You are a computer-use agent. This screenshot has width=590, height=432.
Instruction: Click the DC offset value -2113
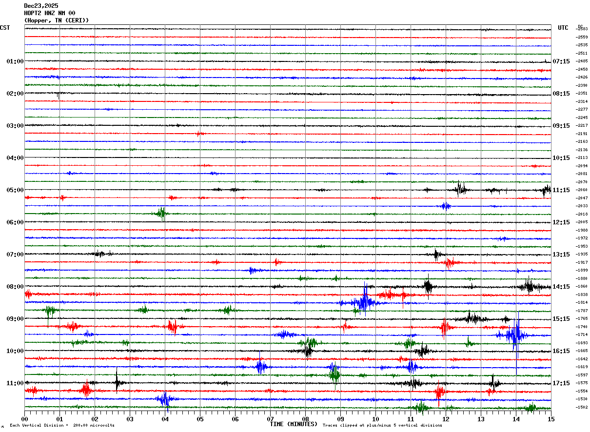tap(582, 157)
